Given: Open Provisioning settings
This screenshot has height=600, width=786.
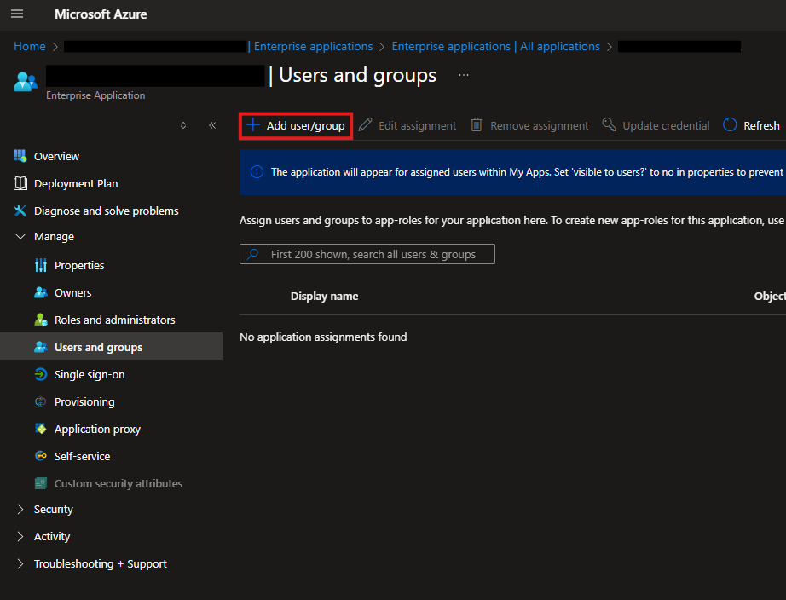Looking at the screenshot, I should point(84,402).
